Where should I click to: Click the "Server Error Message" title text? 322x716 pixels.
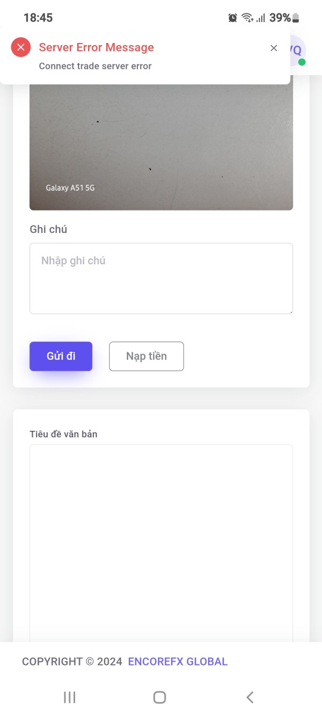tap(97, 47)
